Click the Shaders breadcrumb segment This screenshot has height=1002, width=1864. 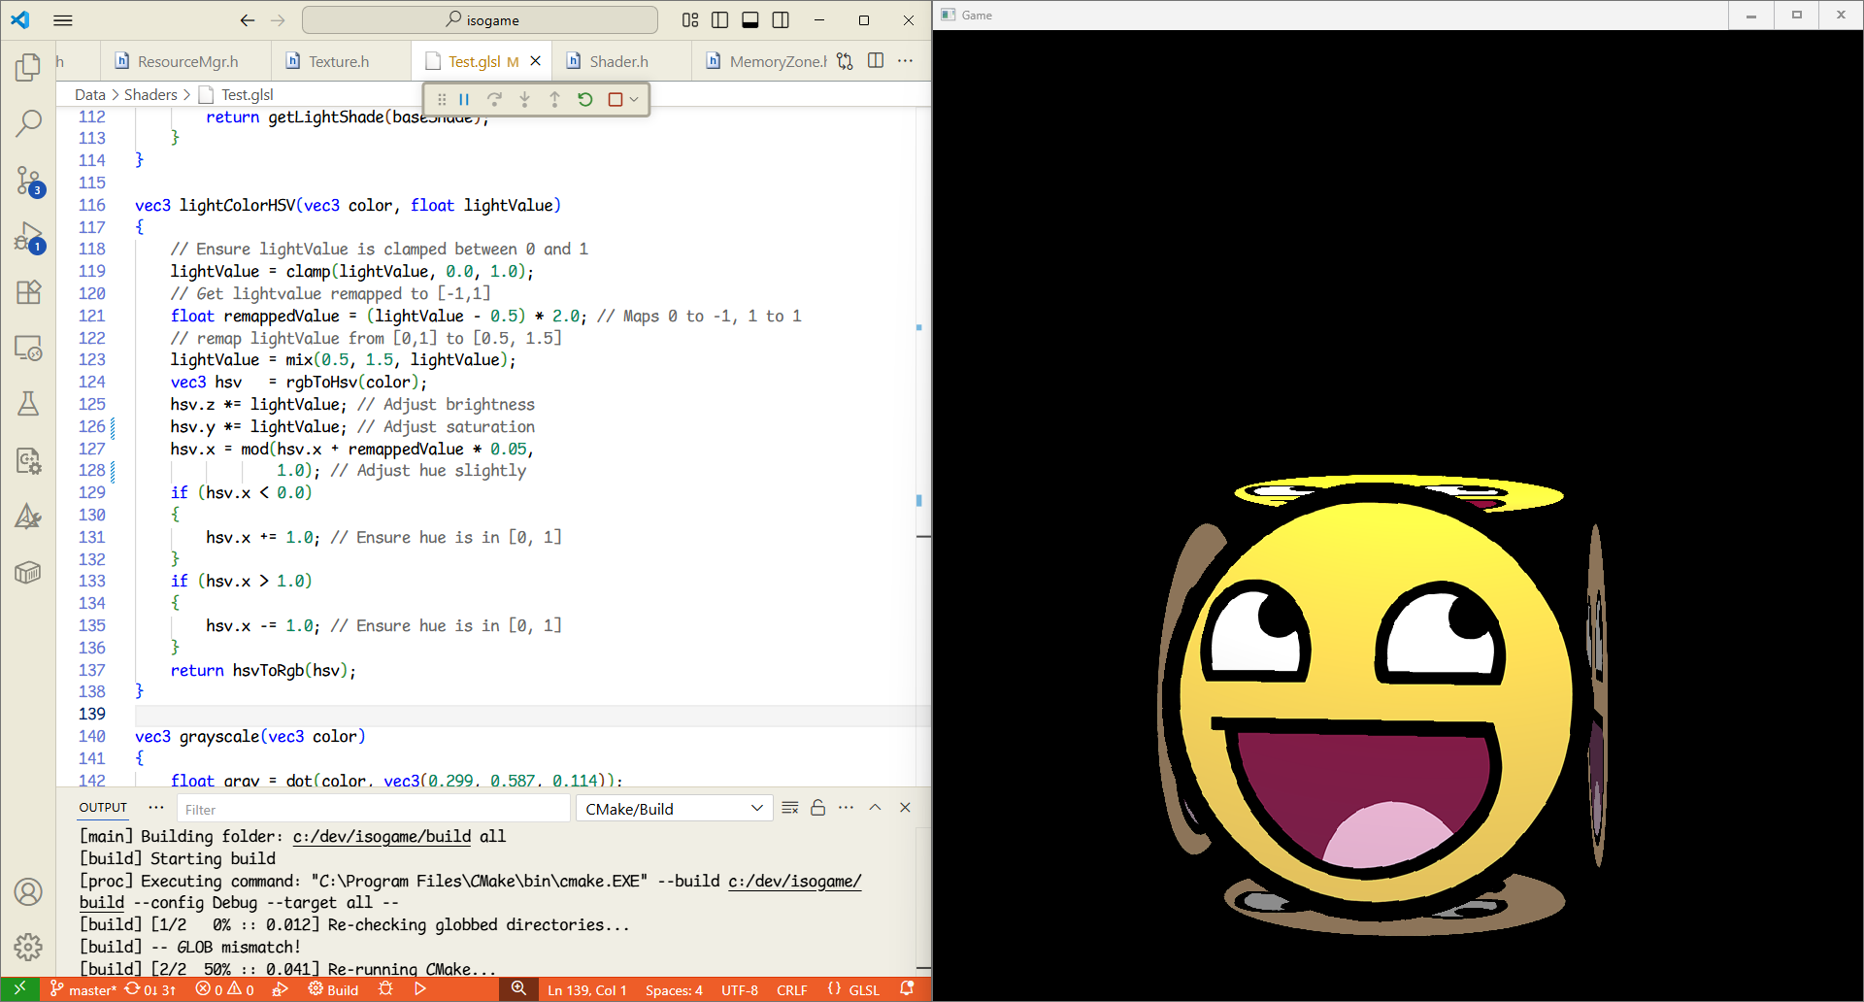point(150,94)
